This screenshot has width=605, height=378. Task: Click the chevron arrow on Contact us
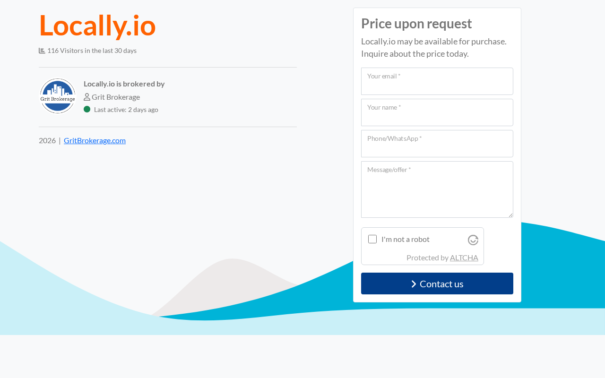point(414,284)
